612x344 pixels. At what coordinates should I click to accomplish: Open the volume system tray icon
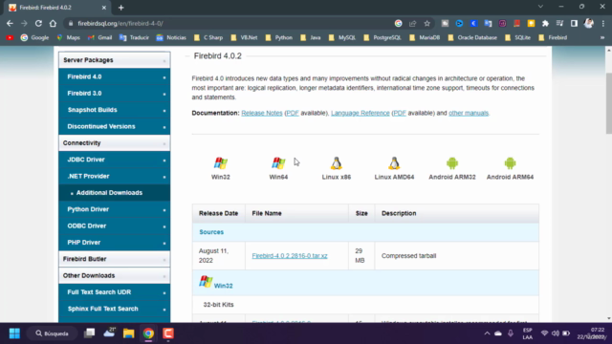pos(555,333)
